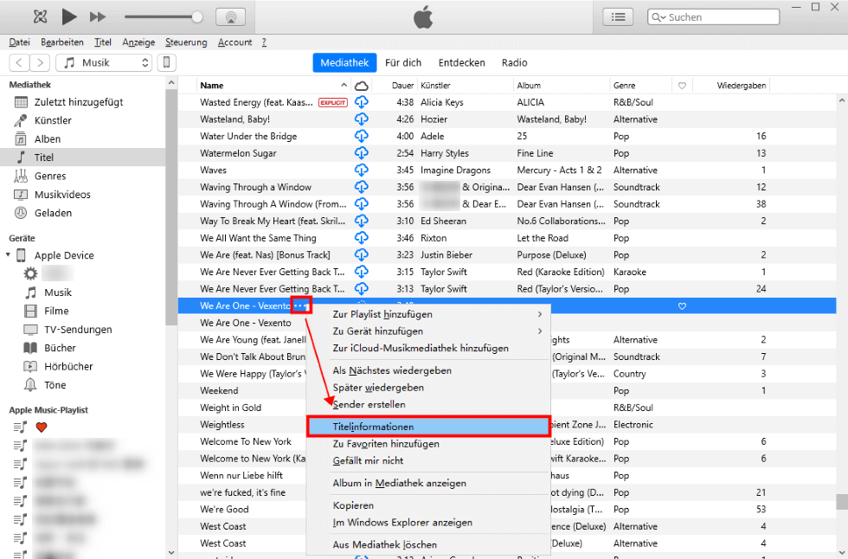Sort the list by the Name column
The width and height of the screenshot is (848, 559).
211,86
